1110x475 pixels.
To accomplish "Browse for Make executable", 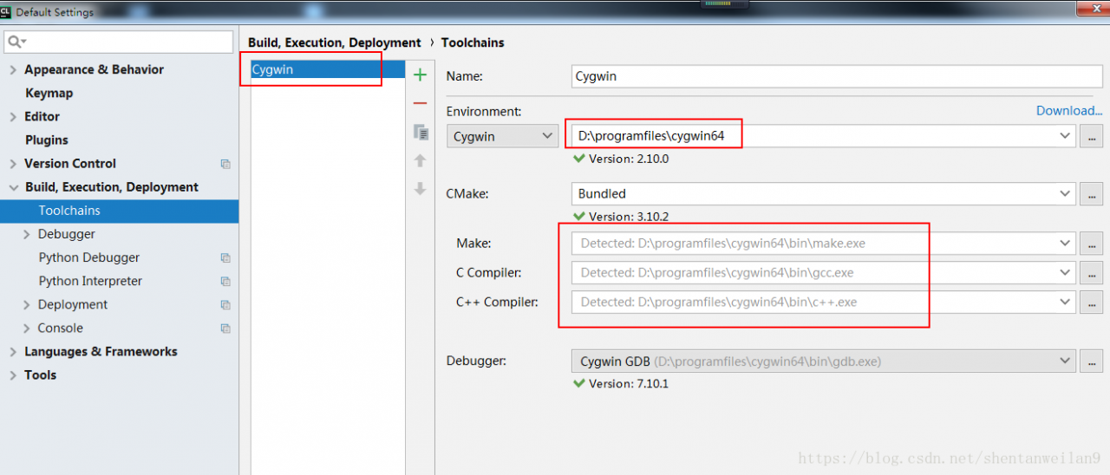I will point(1092,244).
